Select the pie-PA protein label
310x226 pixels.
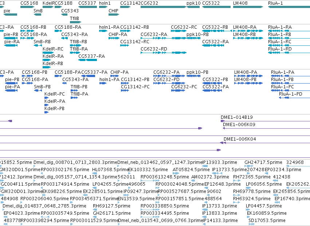pyautogui.click(x=12, y=87)
